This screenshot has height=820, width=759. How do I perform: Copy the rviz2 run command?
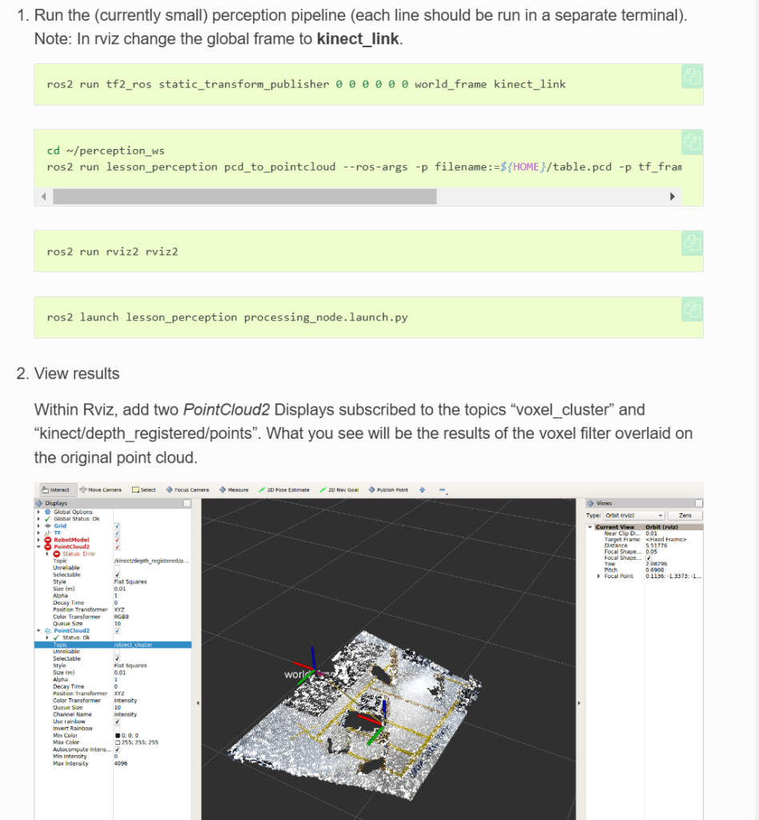pyautogui.click(x=691, y=243)
